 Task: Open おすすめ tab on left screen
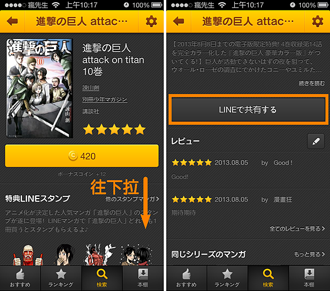click(20, 278)
